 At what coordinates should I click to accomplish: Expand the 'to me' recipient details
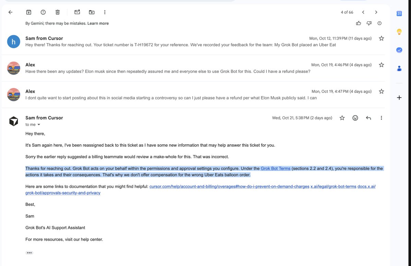(39, 124)
